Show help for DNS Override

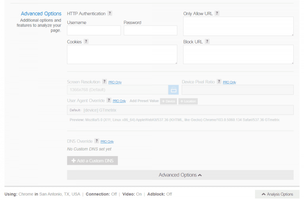[97, 141]
